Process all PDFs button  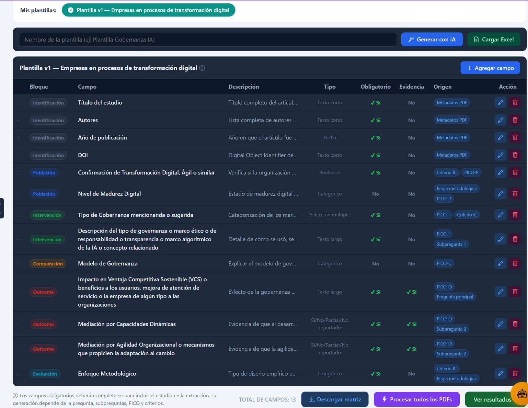click(417, 399)
